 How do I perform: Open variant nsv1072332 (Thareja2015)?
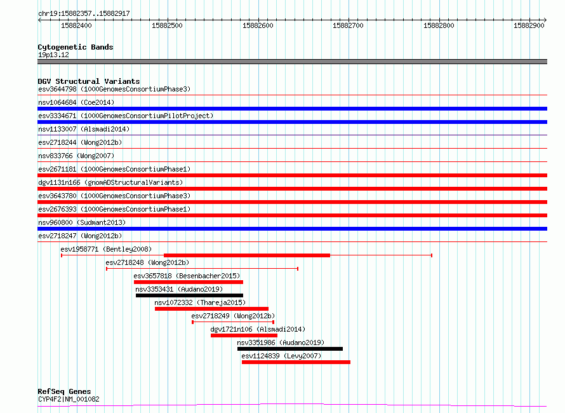(x=200, y=302)
